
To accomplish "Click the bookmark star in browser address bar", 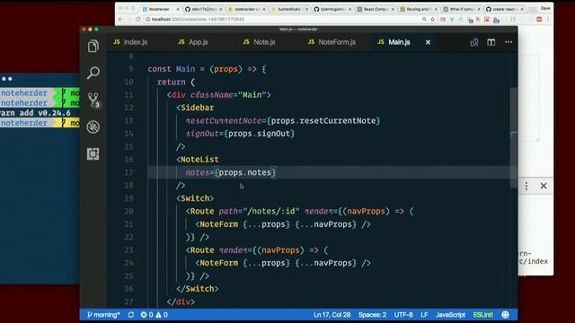I will pyautogui.click(x=432, y=19).
